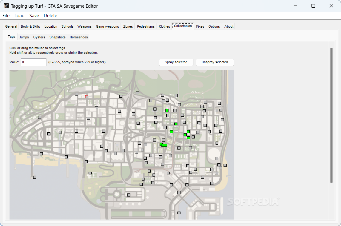Select the Tags sub-tab
Screen dimensions: 341x226
coord(11,37)
